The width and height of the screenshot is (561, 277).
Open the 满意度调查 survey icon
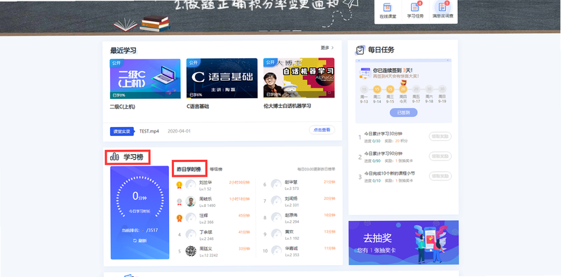click(442, 7)
